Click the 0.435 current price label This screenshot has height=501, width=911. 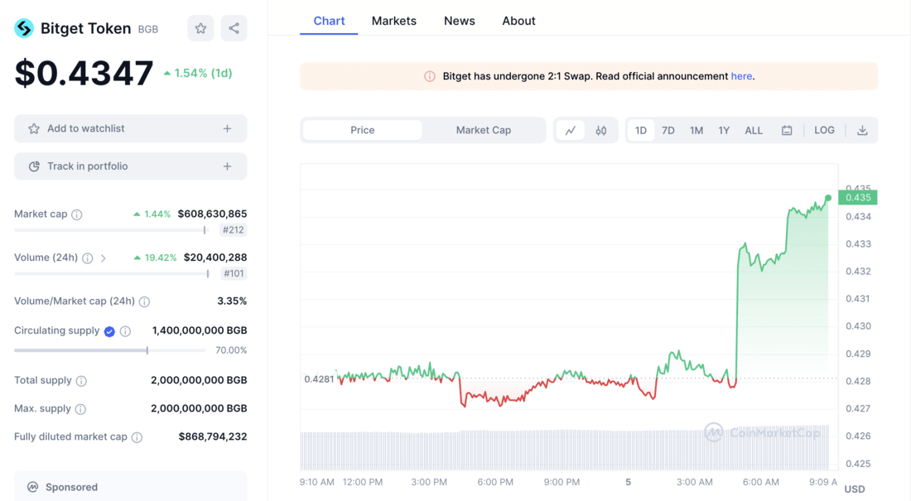(x=857, y=198)
